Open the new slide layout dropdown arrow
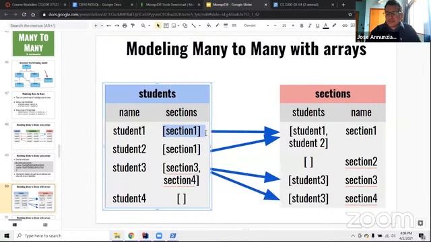 click(102, 26)
